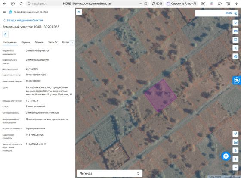Select Для садоводства и огородничества text

tap(47, 119)
